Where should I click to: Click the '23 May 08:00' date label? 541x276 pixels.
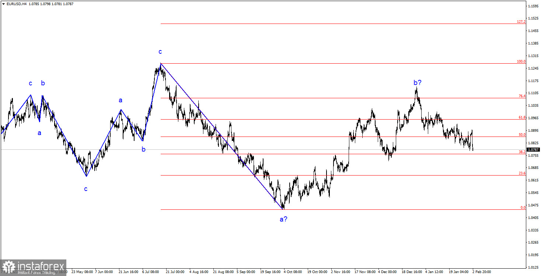(82, 272)
